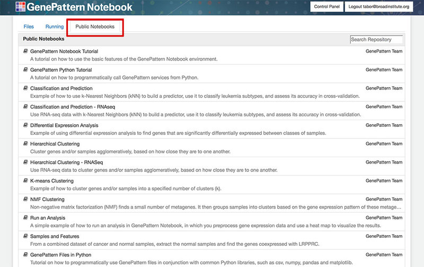Click GenePattern Team author on Samples and Features row
Viewport: 424px width, 267px height.
[384, 236]
